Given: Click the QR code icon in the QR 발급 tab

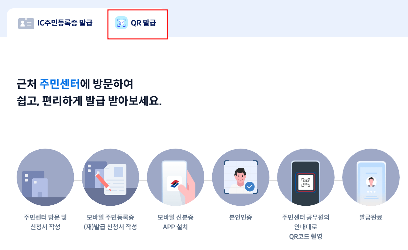Looking at the screenshot, I should pyautogui.click(x=121, y=23).
